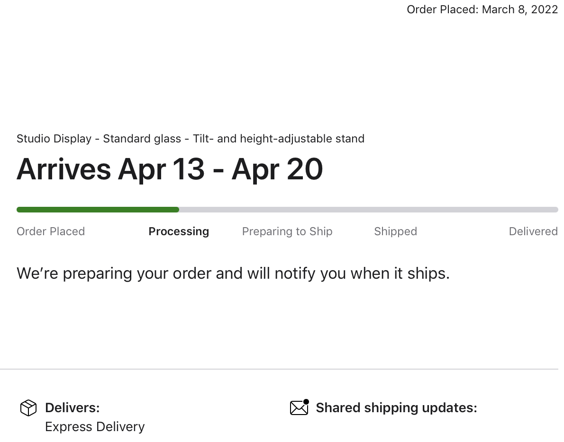Screen dimensions: 564x442
Task: Select the Processing status label
Action: [179, 231]
